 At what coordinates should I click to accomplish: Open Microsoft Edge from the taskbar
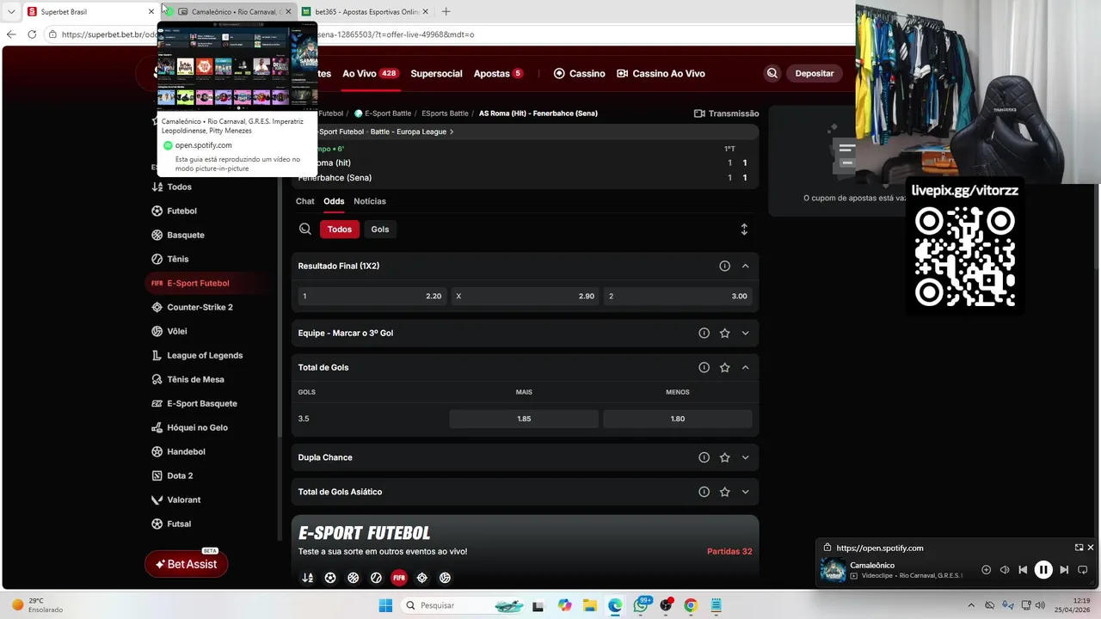click(615, 605)
